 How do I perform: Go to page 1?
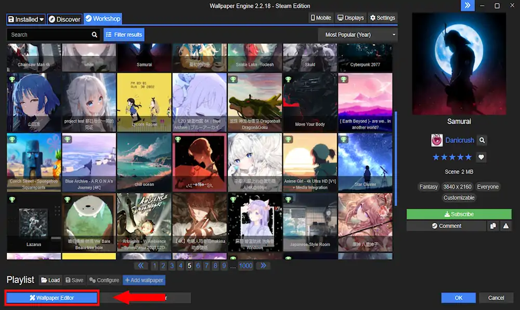[x=154, y=266]
